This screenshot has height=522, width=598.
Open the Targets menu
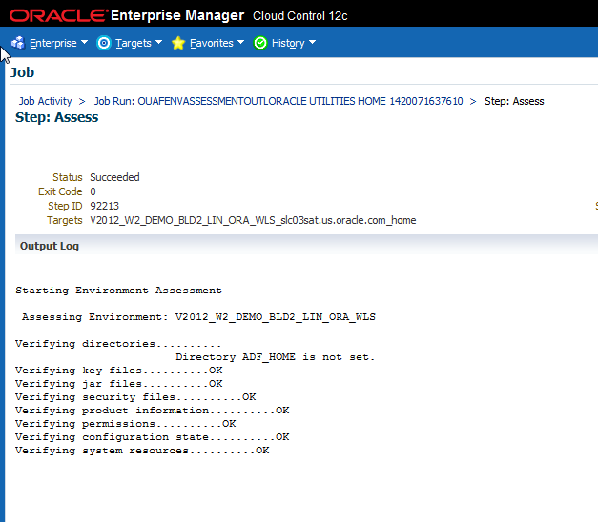click(134, 44)
